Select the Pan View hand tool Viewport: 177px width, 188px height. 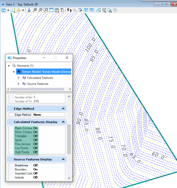click(62, 10)
